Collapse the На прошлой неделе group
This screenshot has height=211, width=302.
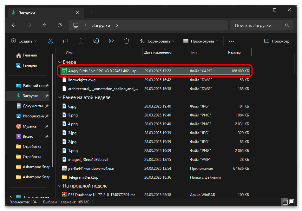tap(60, 186)
